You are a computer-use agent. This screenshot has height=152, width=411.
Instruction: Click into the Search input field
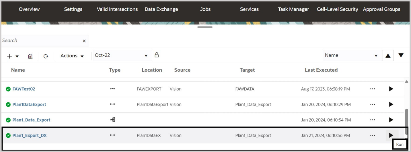coord(40,41)
